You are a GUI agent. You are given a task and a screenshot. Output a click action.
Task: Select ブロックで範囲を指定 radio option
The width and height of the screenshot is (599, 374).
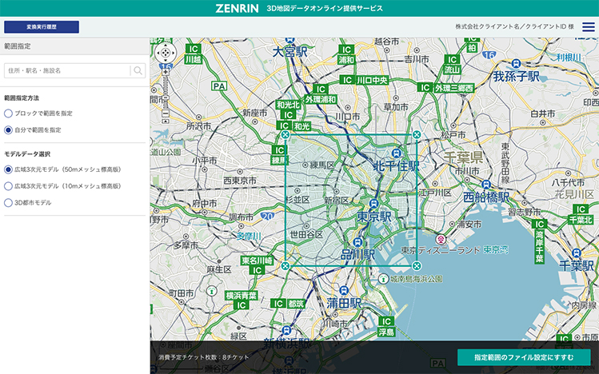[9, 113]
